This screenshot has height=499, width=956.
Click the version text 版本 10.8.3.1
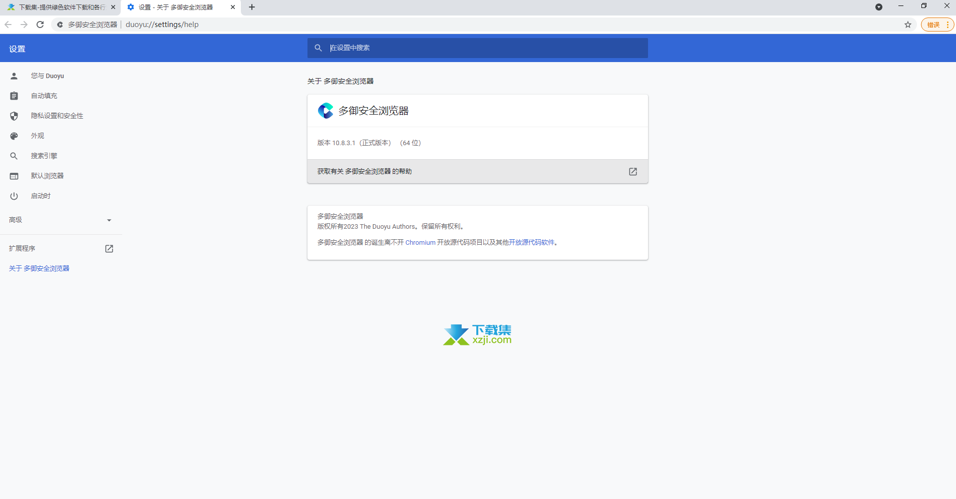(336, 143)
